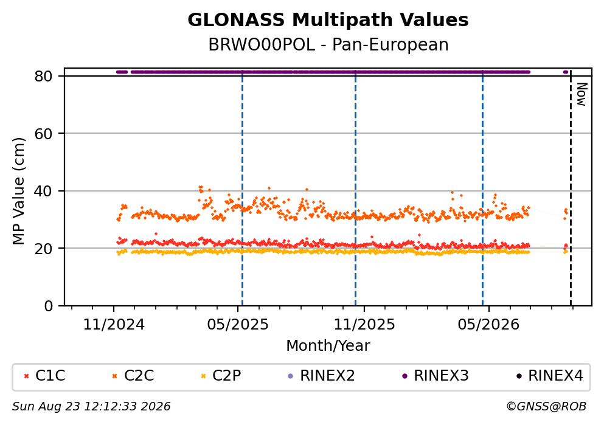Screen dimensions: 604x425
Task: Click the RINEX2 legend dot
Action: (x=291, y=376)
